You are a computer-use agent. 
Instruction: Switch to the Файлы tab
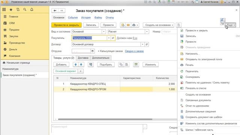[98, 18]
